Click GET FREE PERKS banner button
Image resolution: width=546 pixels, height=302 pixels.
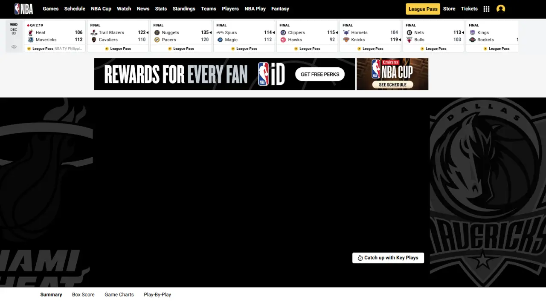pyautogui.click(x=320, y=75)
